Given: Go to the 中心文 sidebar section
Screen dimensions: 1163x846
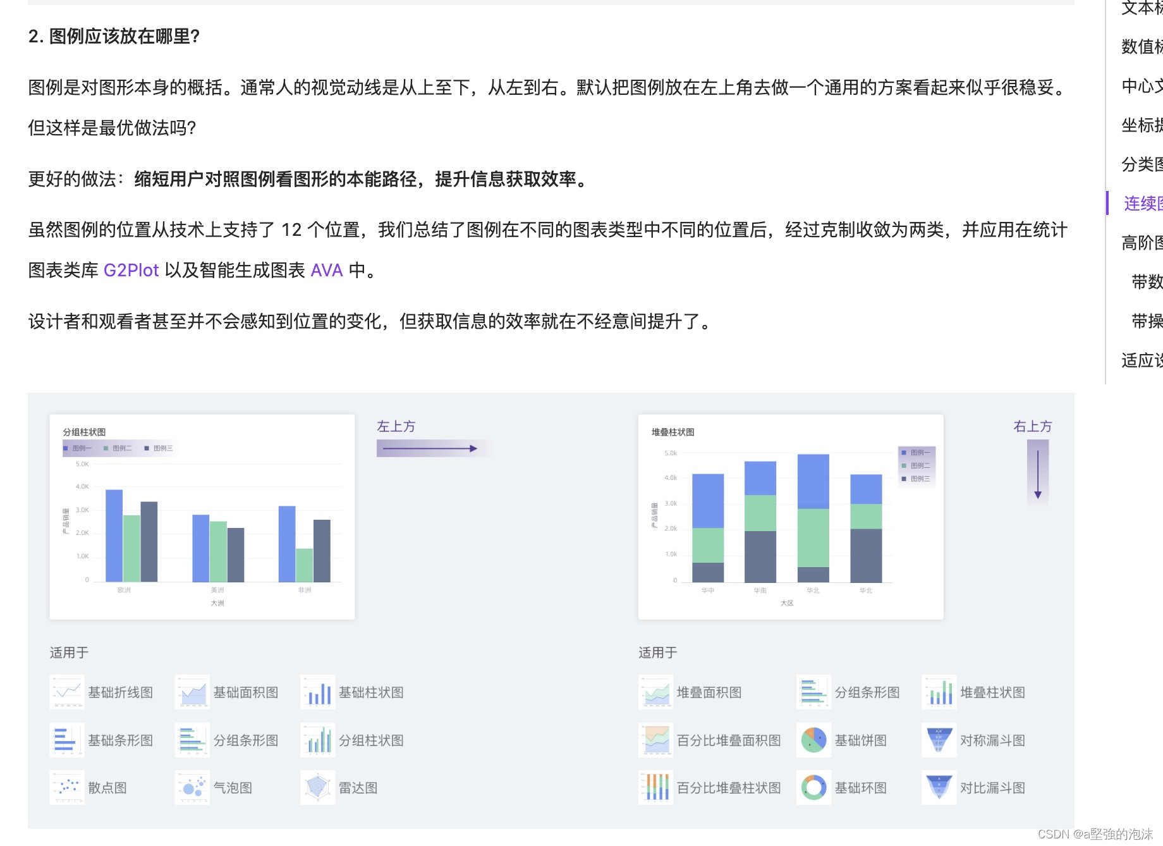Looking at the screenshot, I should (x=1142, y=85).
